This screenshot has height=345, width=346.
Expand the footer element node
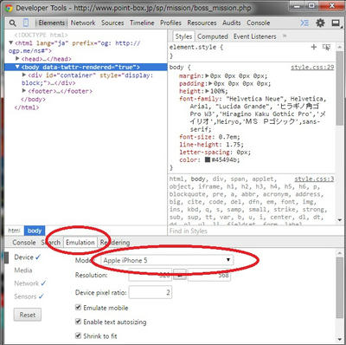click(24, 91)
